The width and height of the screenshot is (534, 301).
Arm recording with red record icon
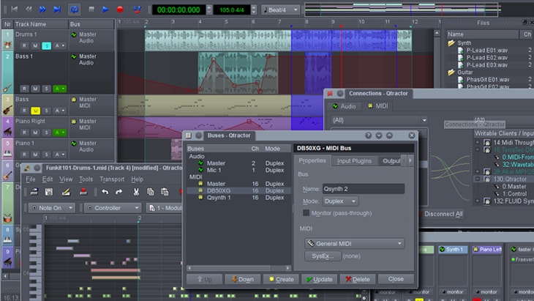(x=120, y=10)
